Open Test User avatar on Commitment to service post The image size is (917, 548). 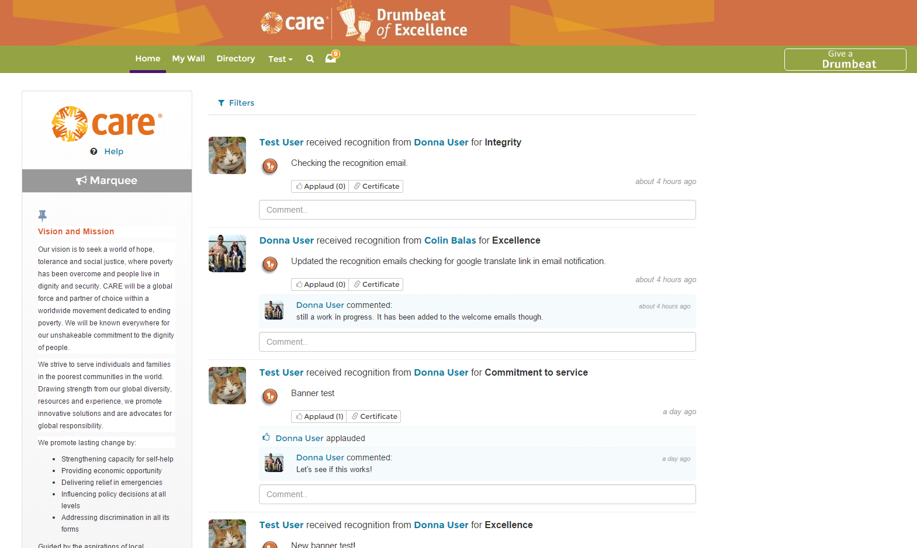click(227, 386)
